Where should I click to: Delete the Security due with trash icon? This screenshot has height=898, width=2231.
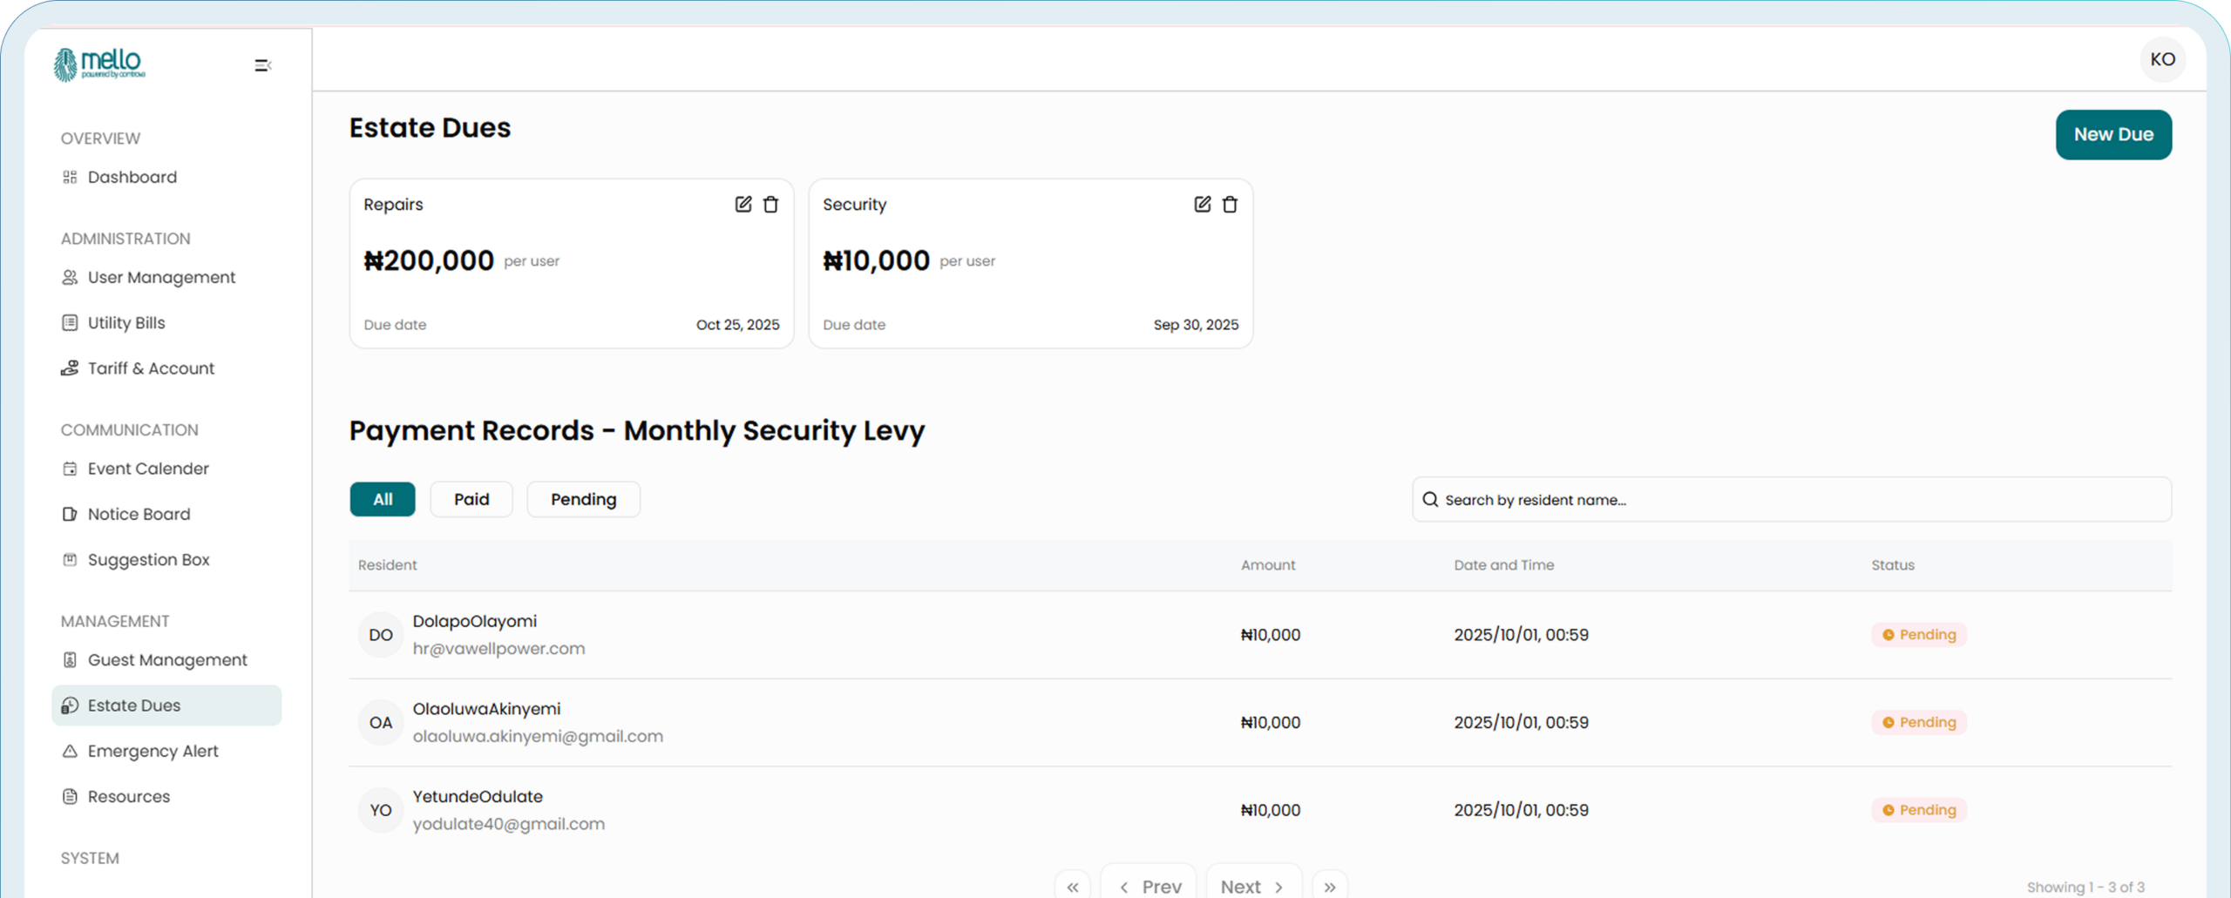1230,204
